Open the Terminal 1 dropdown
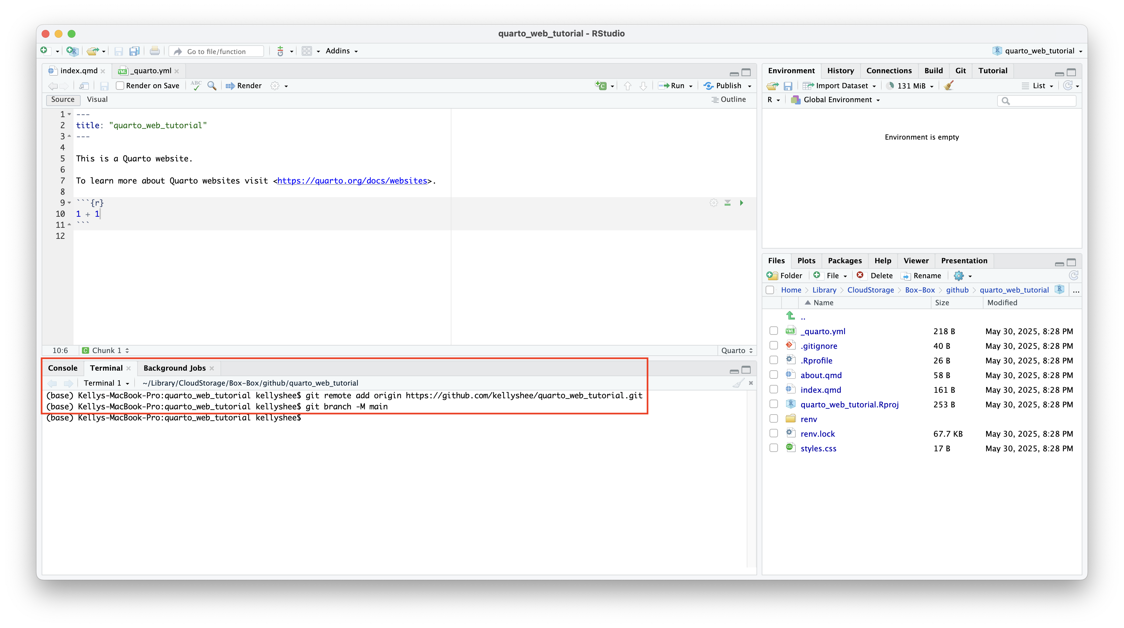Screen dimensions: 1124x628 (106, 383)
